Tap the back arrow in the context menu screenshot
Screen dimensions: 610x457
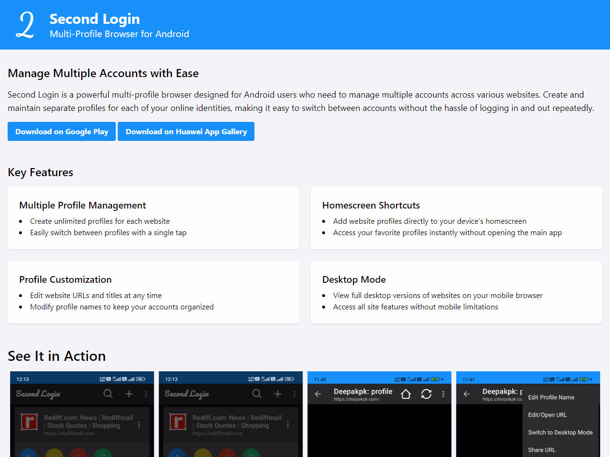tap(467, 394)
